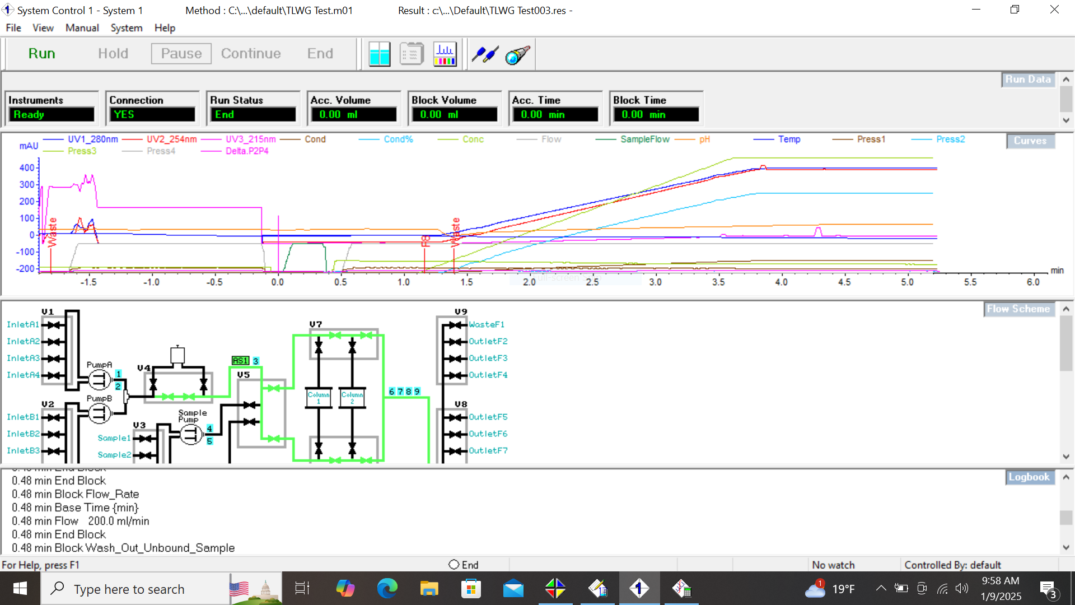Open Mail app from the taskbar
Image resolution: width=1075 pixels, height=605 pixels.
click(x=513, y=589)
